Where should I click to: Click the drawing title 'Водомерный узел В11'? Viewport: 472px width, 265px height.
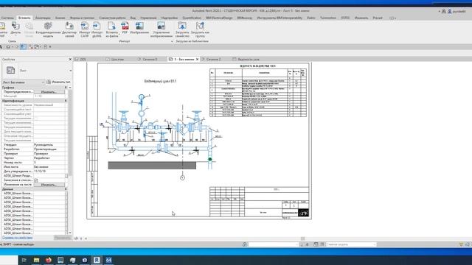pos(160,81)
